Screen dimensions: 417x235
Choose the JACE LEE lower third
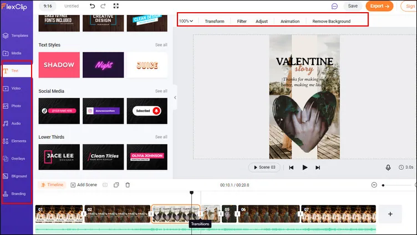pyautogui.click(x=59, y=157)
